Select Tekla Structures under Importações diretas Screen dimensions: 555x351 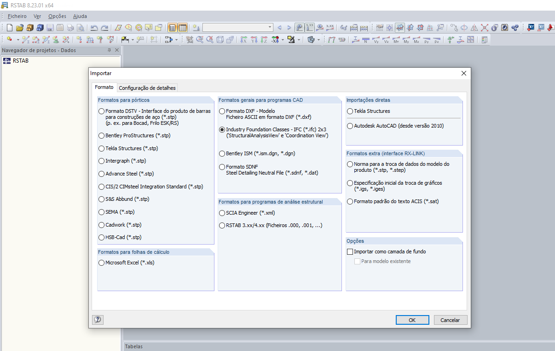click(x=350, y=111)
